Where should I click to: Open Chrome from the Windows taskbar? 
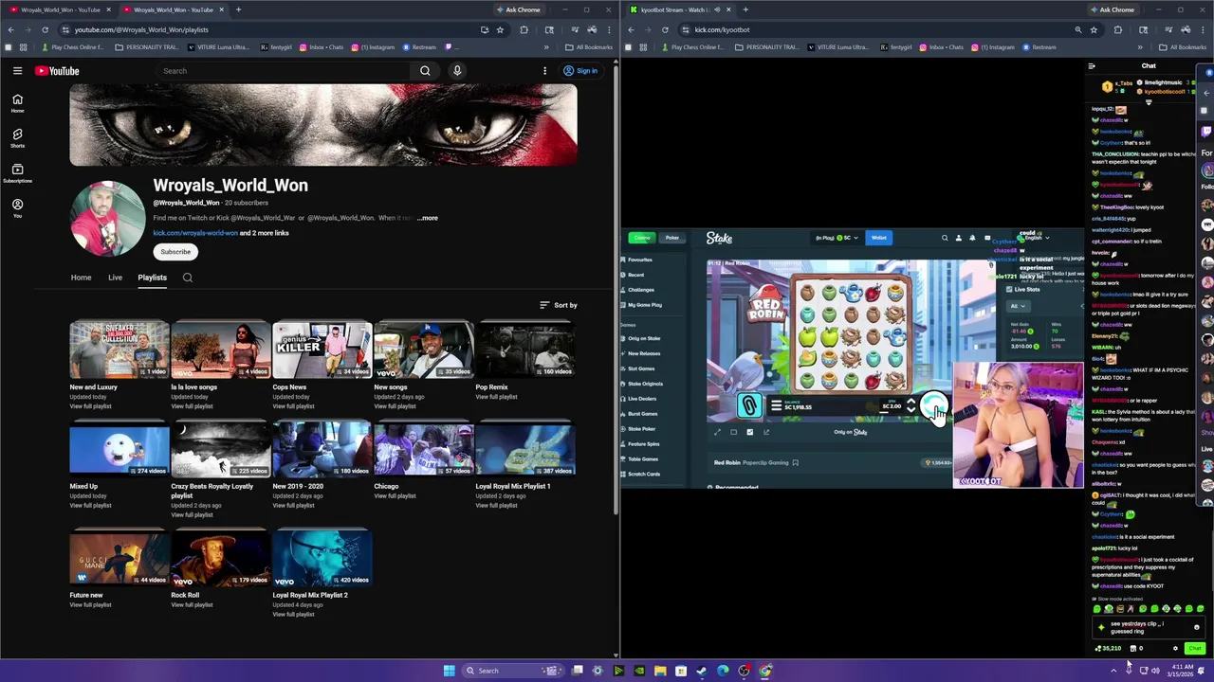click(764, 671)
